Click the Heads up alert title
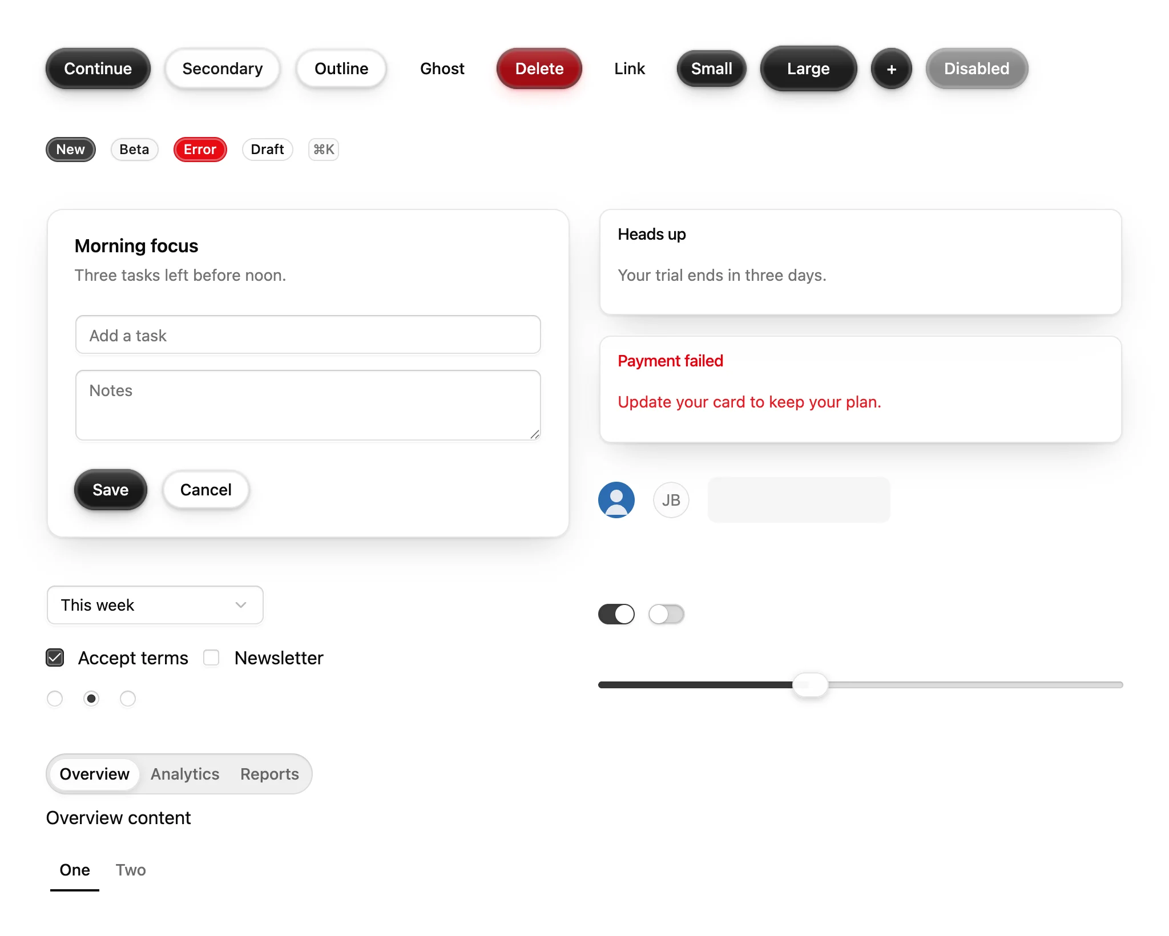The image size is (1169, 936). (651, 234)
